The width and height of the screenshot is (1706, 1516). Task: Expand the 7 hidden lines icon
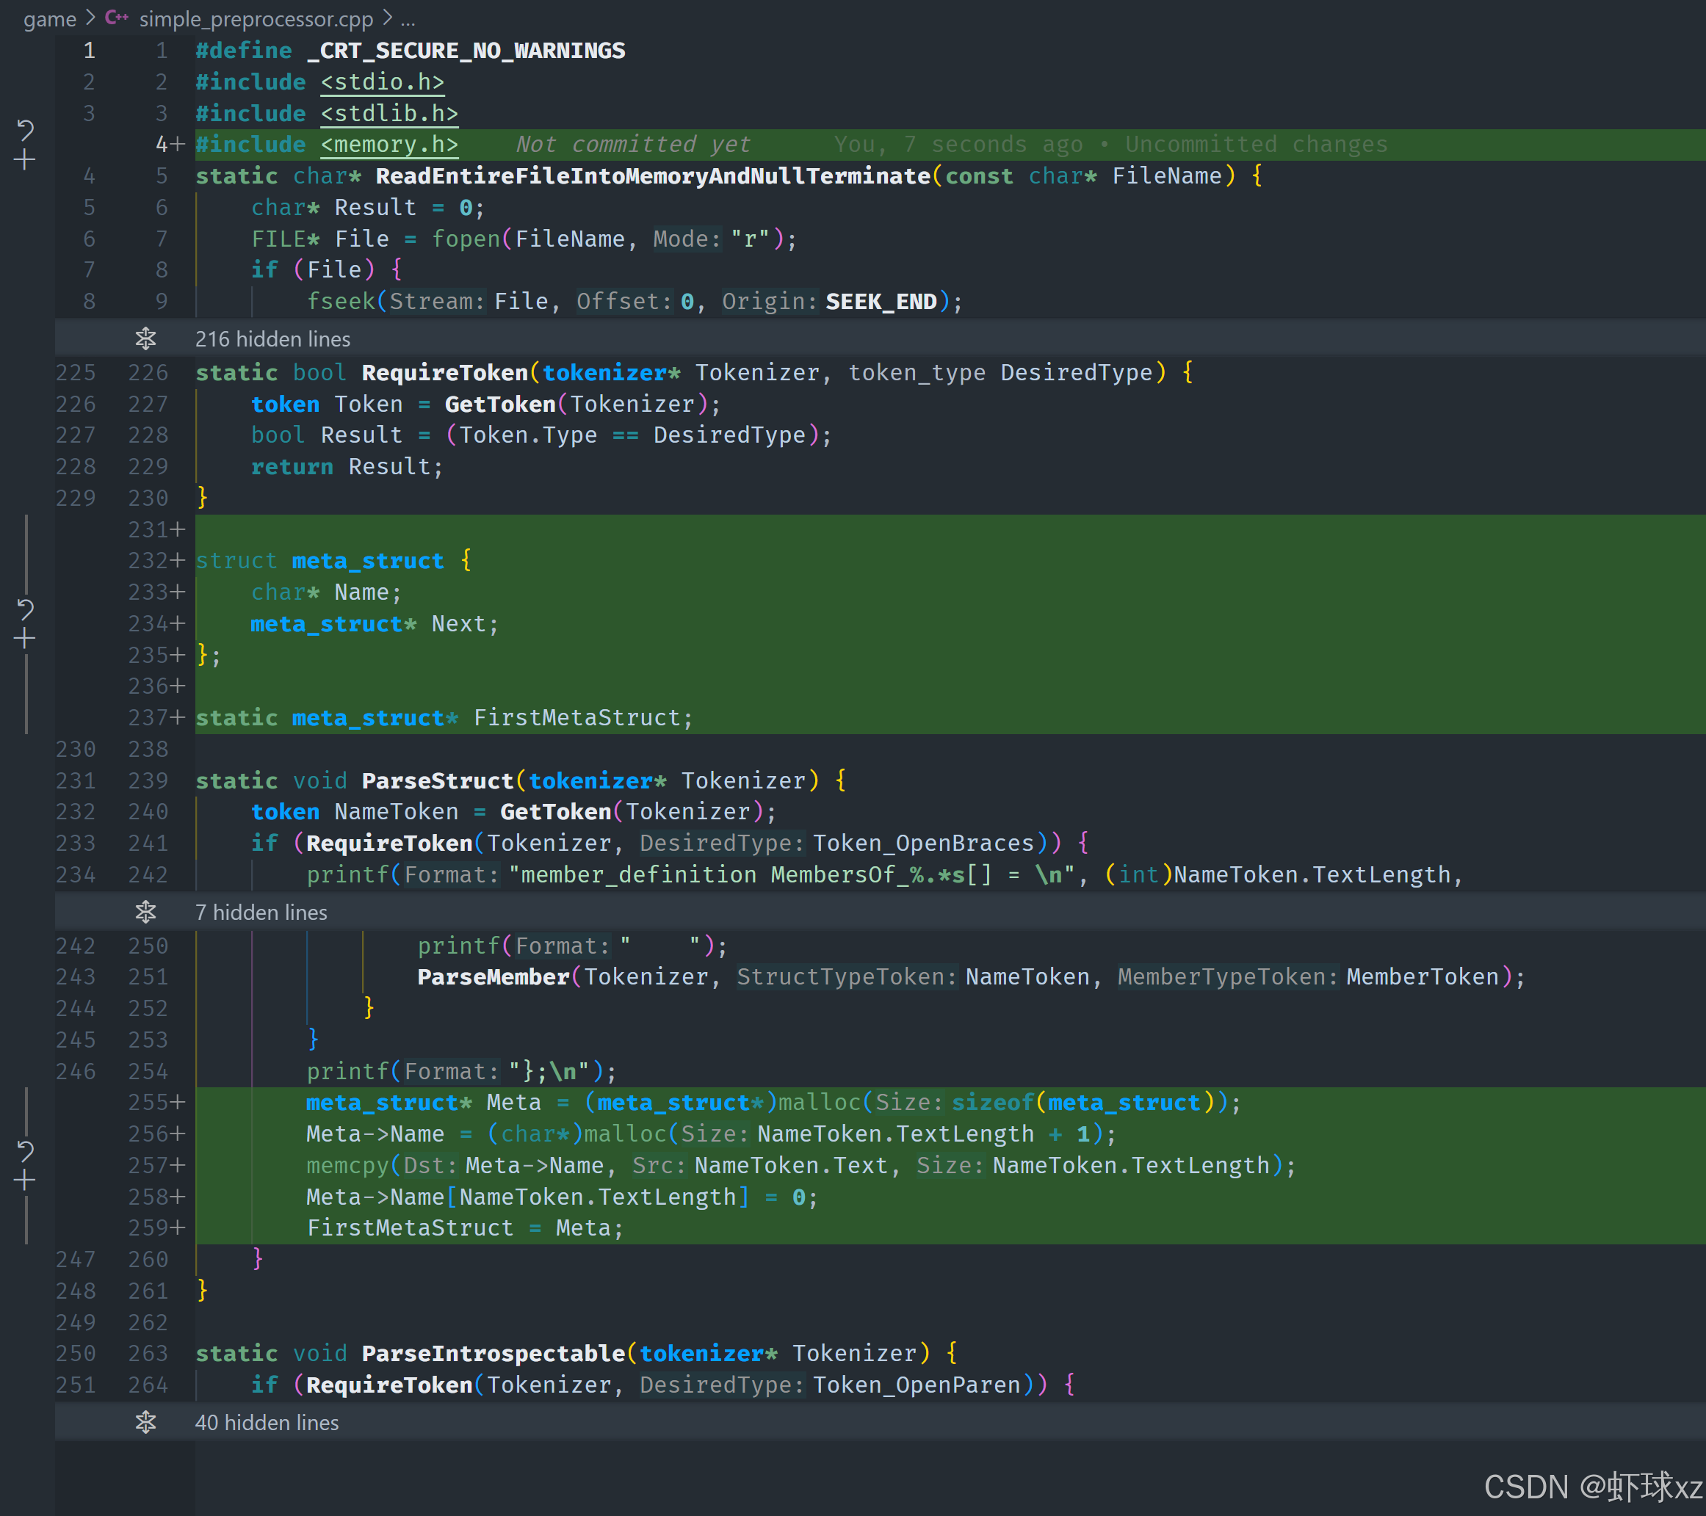(146, 912)
